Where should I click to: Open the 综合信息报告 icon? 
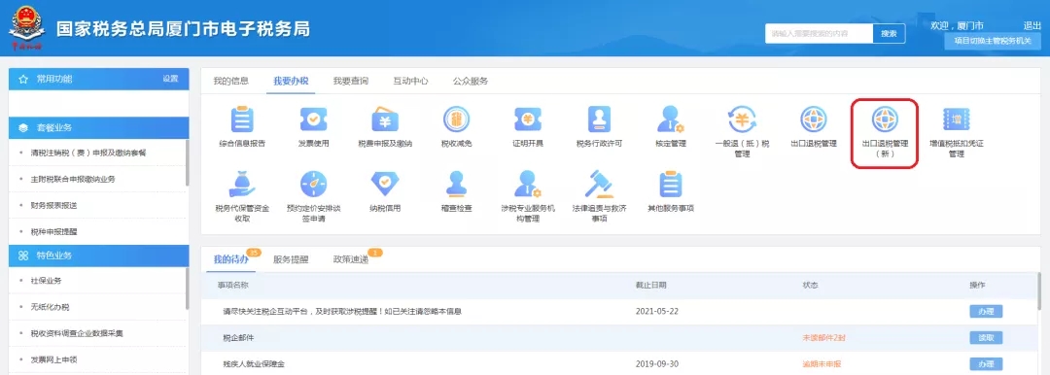(242, 119)
